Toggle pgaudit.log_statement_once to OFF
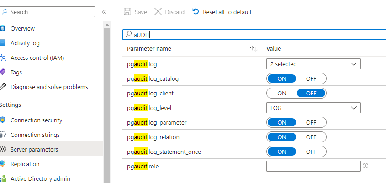 [x=311, y=152]
